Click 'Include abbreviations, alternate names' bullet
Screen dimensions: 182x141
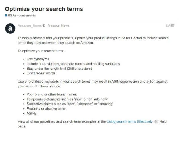73,64
